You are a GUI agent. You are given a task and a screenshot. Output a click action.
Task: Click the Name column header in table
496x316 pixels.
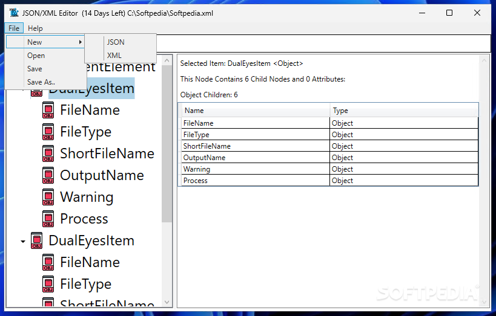(256, 111)
